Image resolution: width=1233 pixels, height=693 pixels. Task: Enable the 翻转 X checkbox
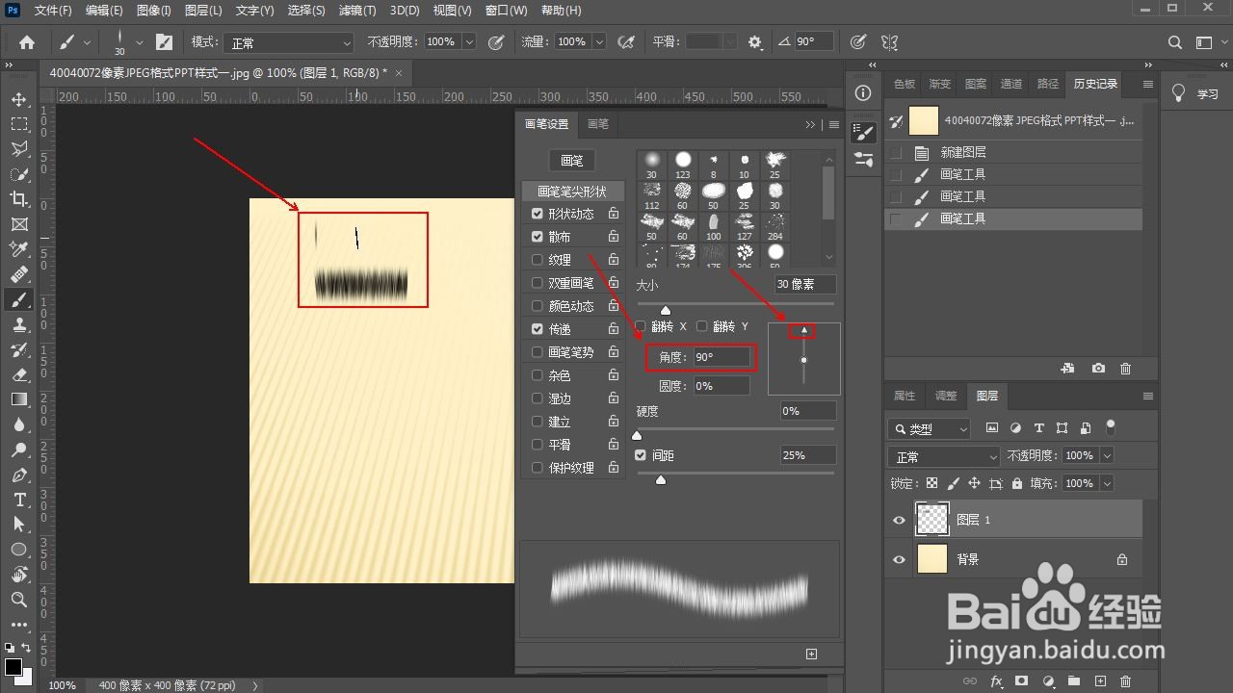pyautogui.click(x=641, y=326)
